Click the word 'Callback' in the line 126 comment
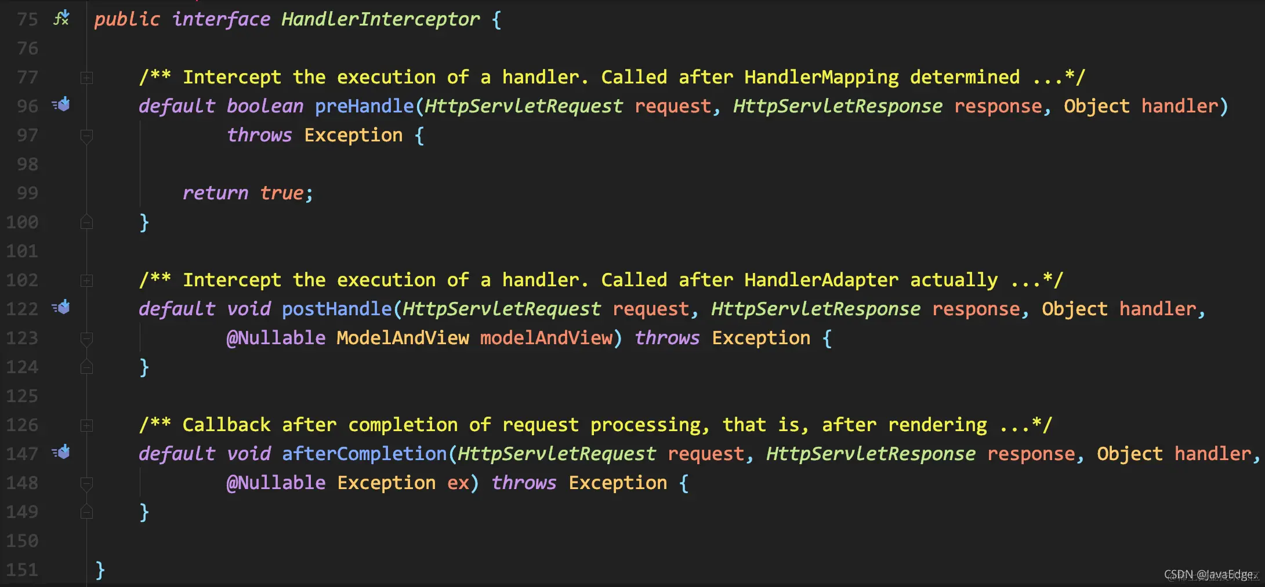The width and height of the screenshot is (1265, 587). pyautogui.click(x=226, y=425)
